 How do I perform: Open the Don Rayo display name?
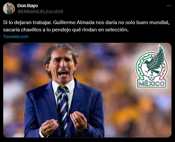pyautogui.click(x=28, y=6)
